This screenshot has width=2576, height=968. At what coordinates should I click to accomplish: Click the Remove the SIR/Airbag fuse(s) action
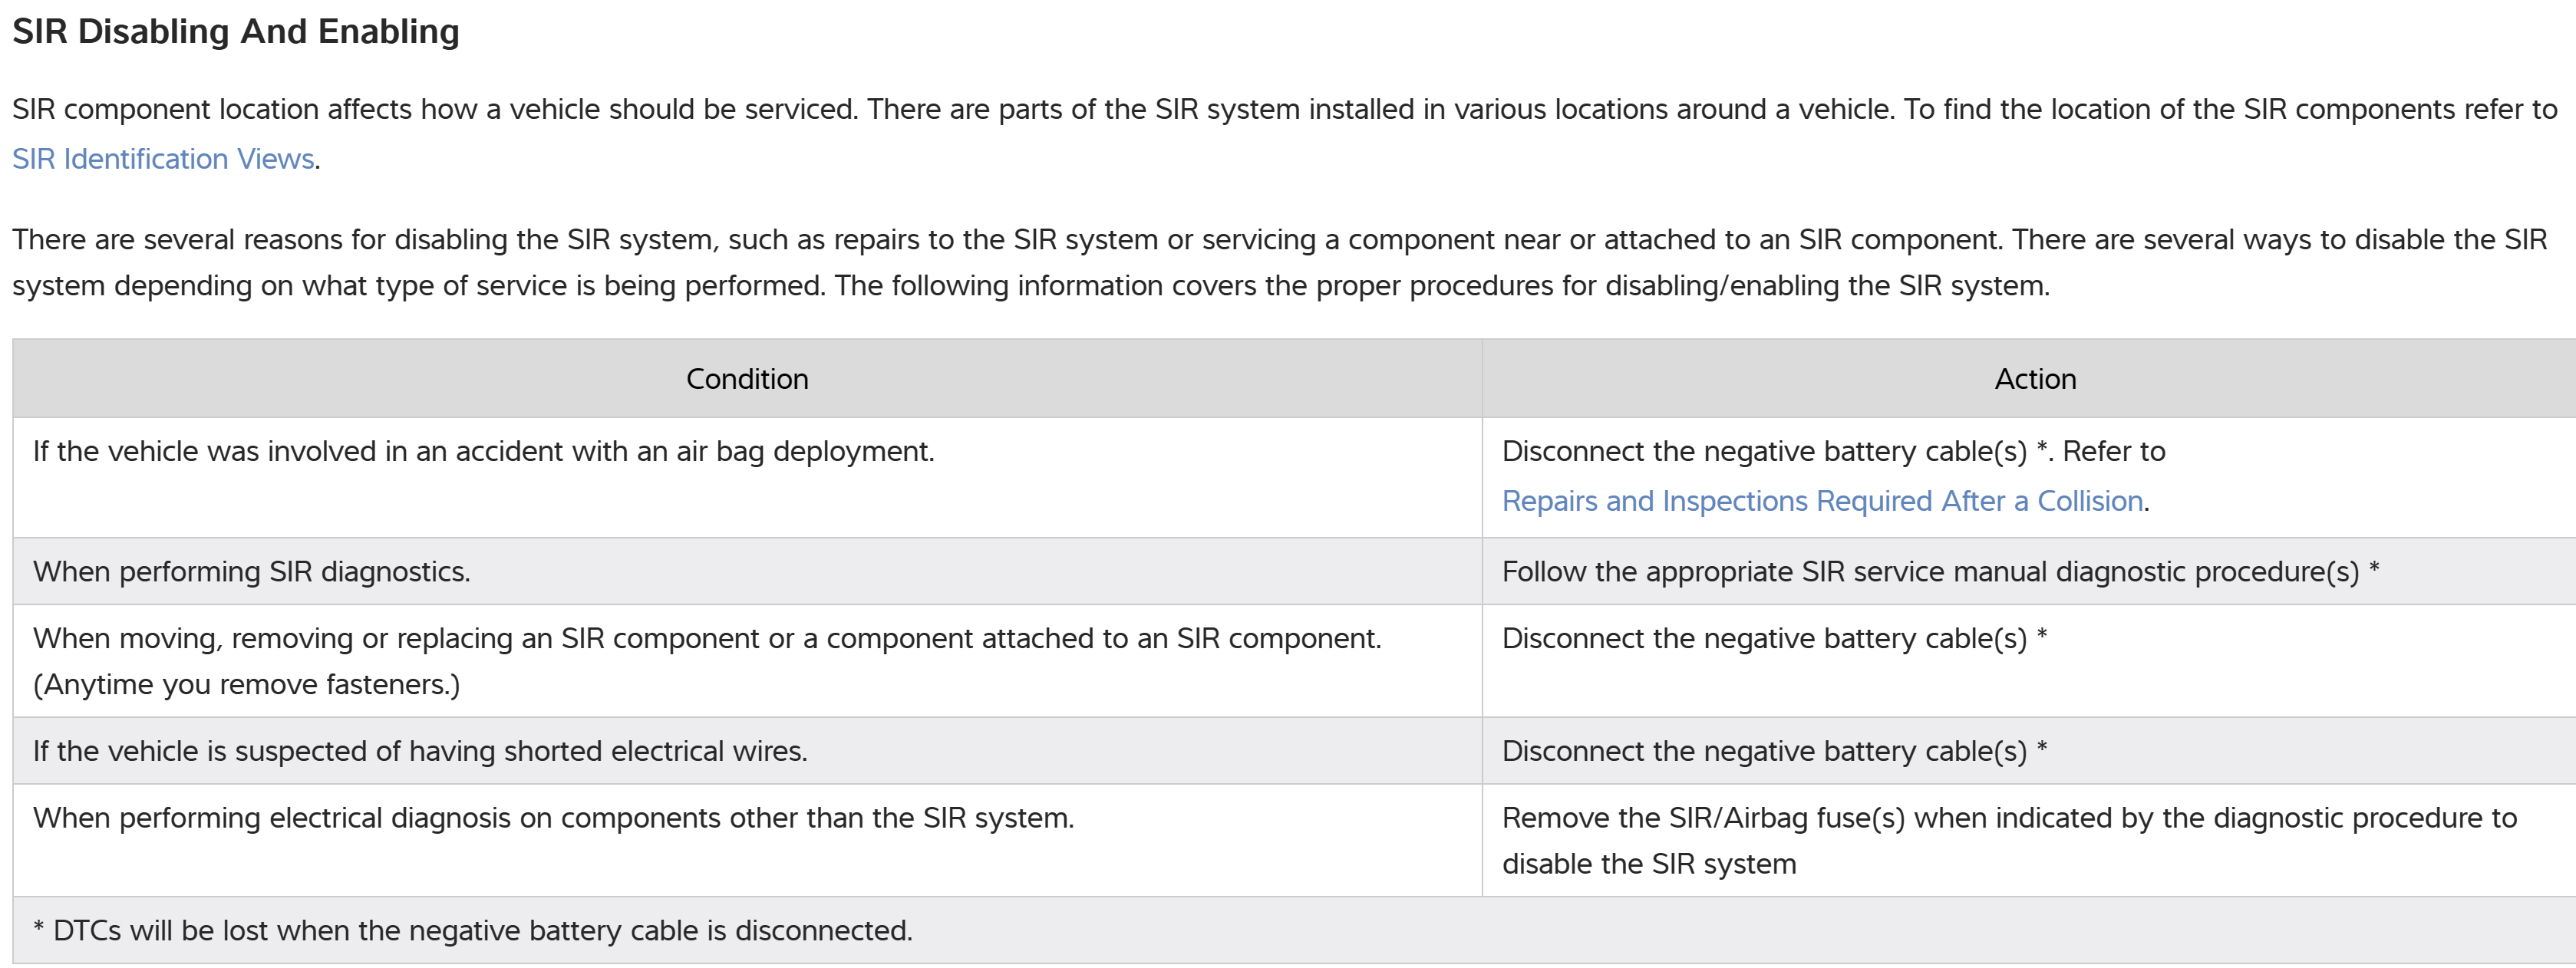pos(2008,819)
